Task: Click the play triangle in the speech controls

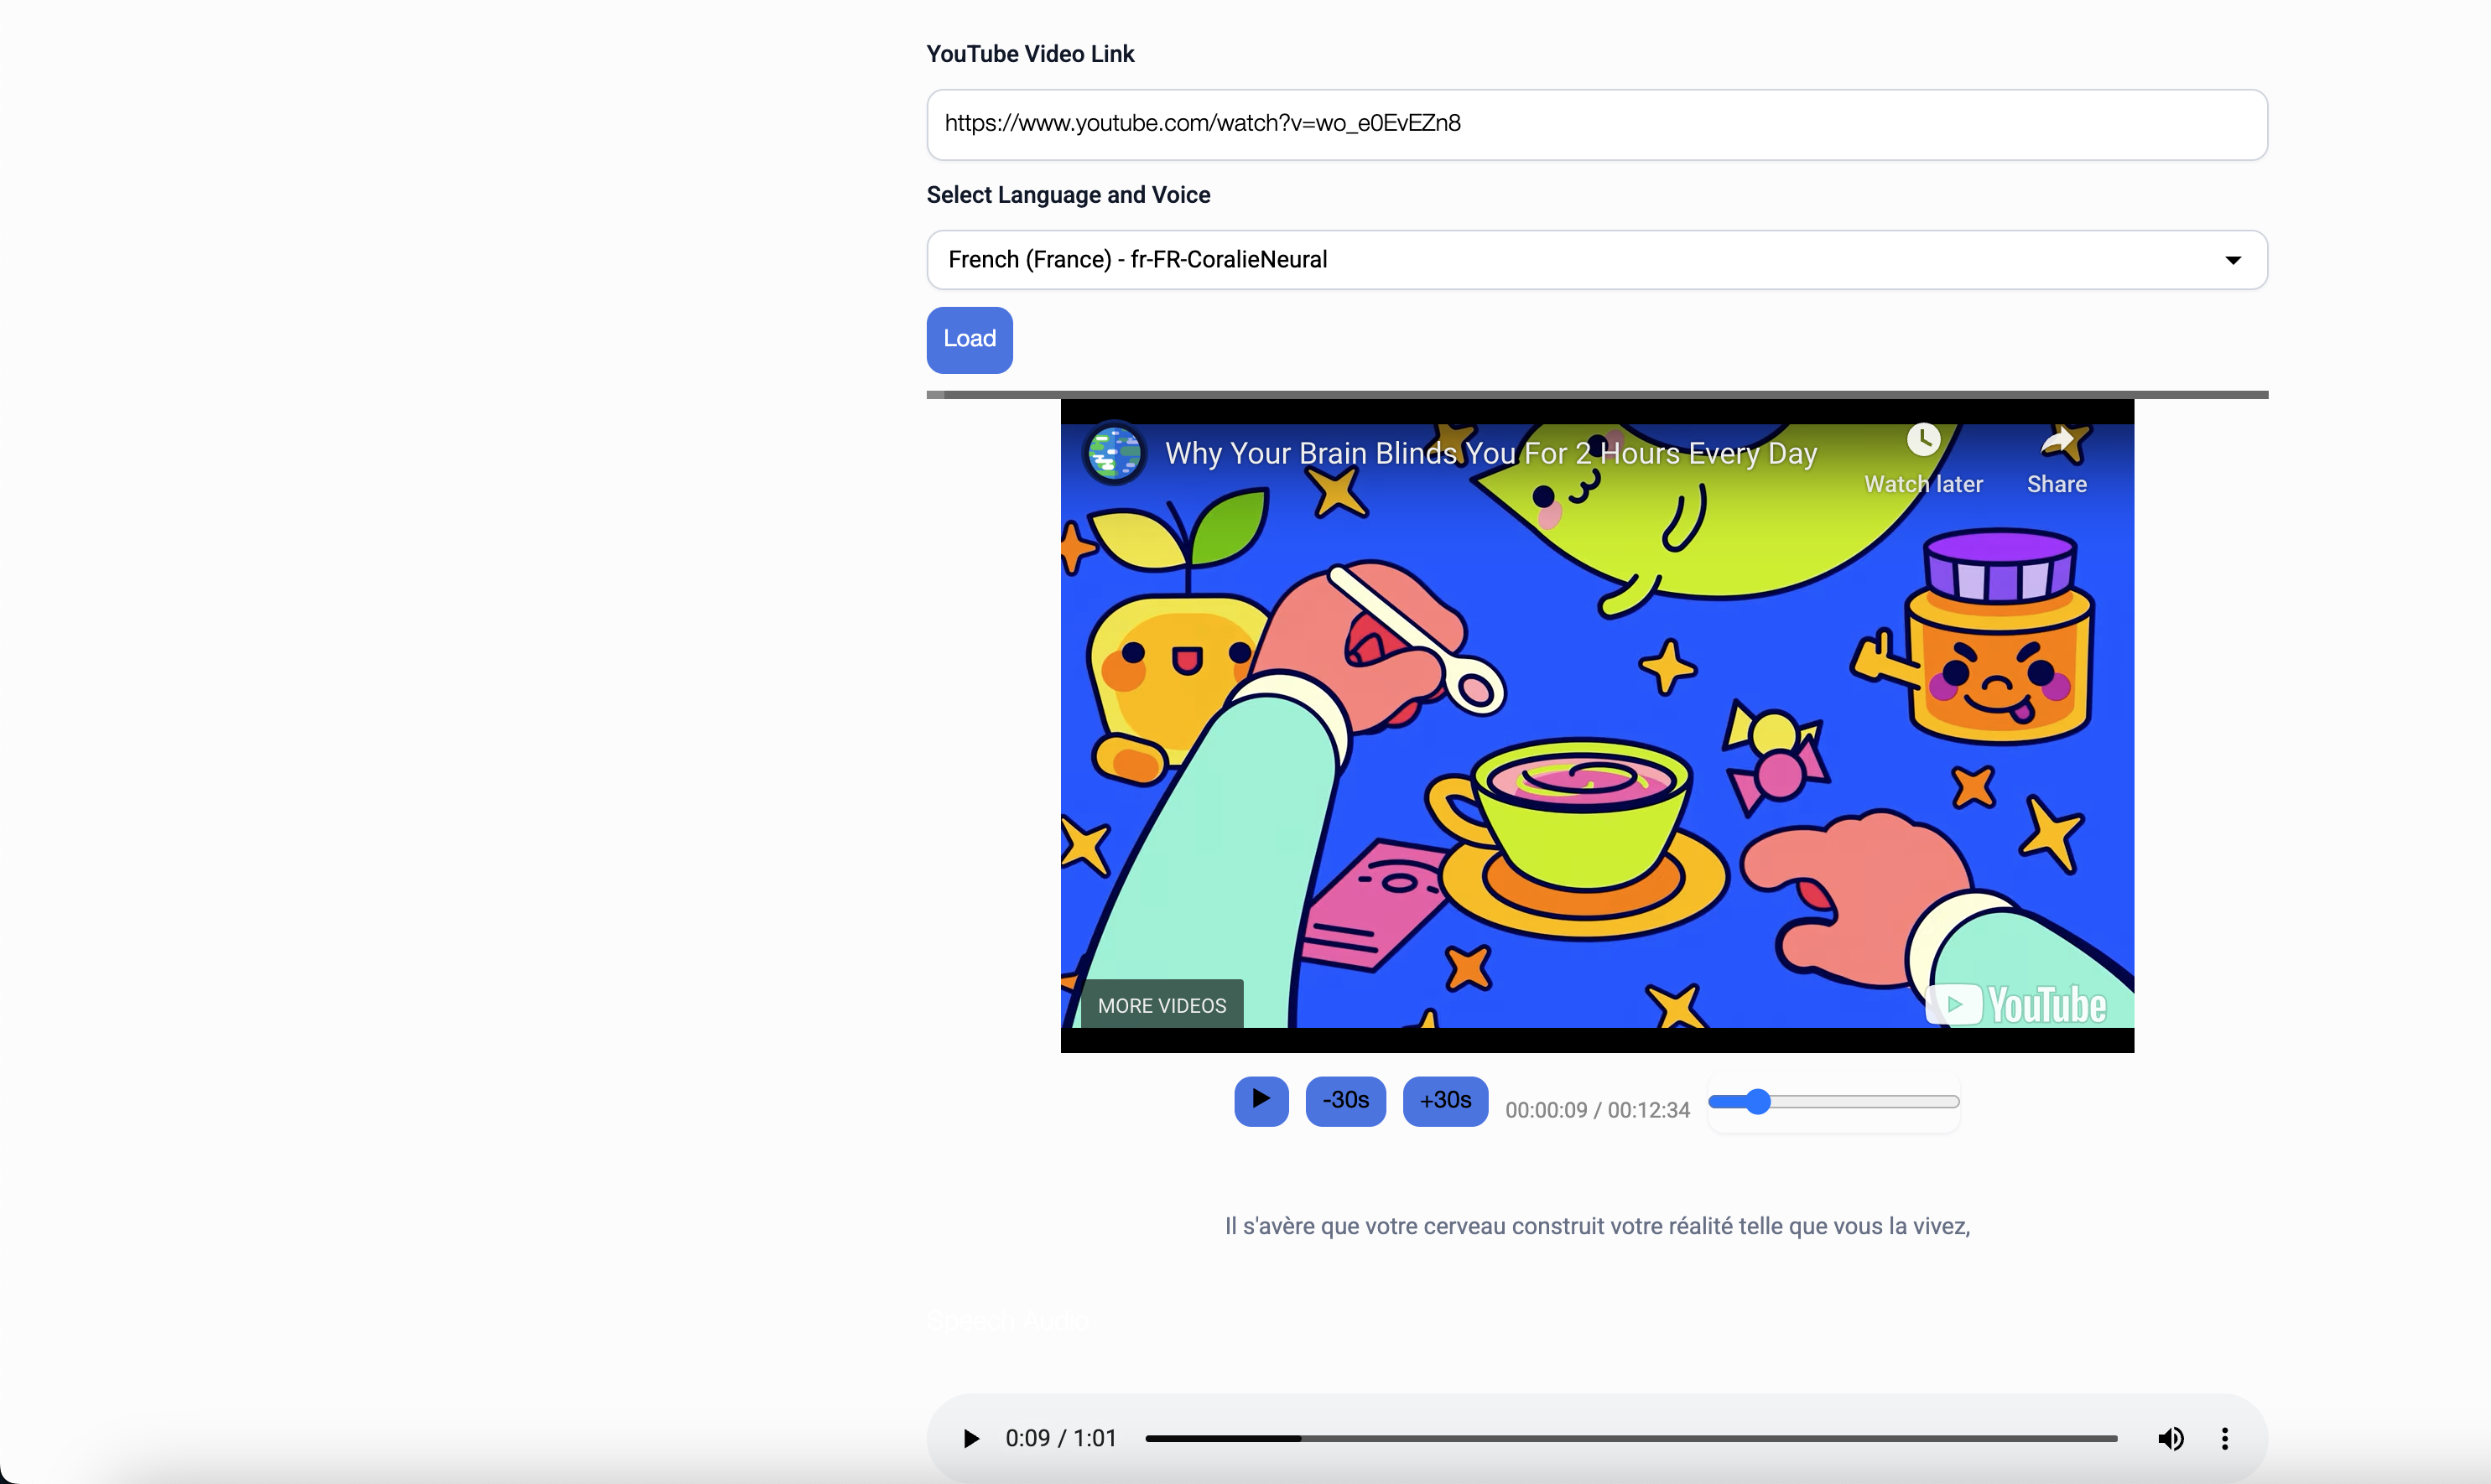Action: click(1261, 1100)
